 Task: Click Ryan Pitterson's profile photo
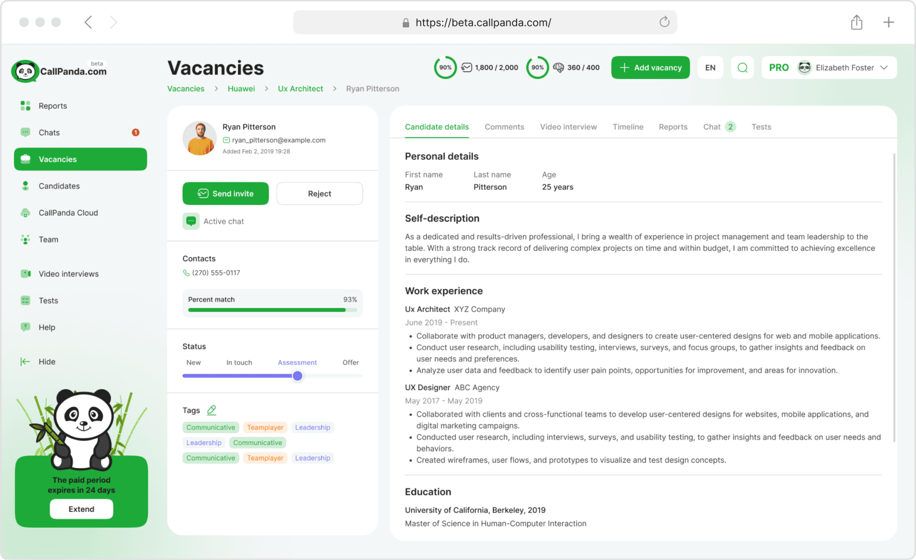click(200, 138)
